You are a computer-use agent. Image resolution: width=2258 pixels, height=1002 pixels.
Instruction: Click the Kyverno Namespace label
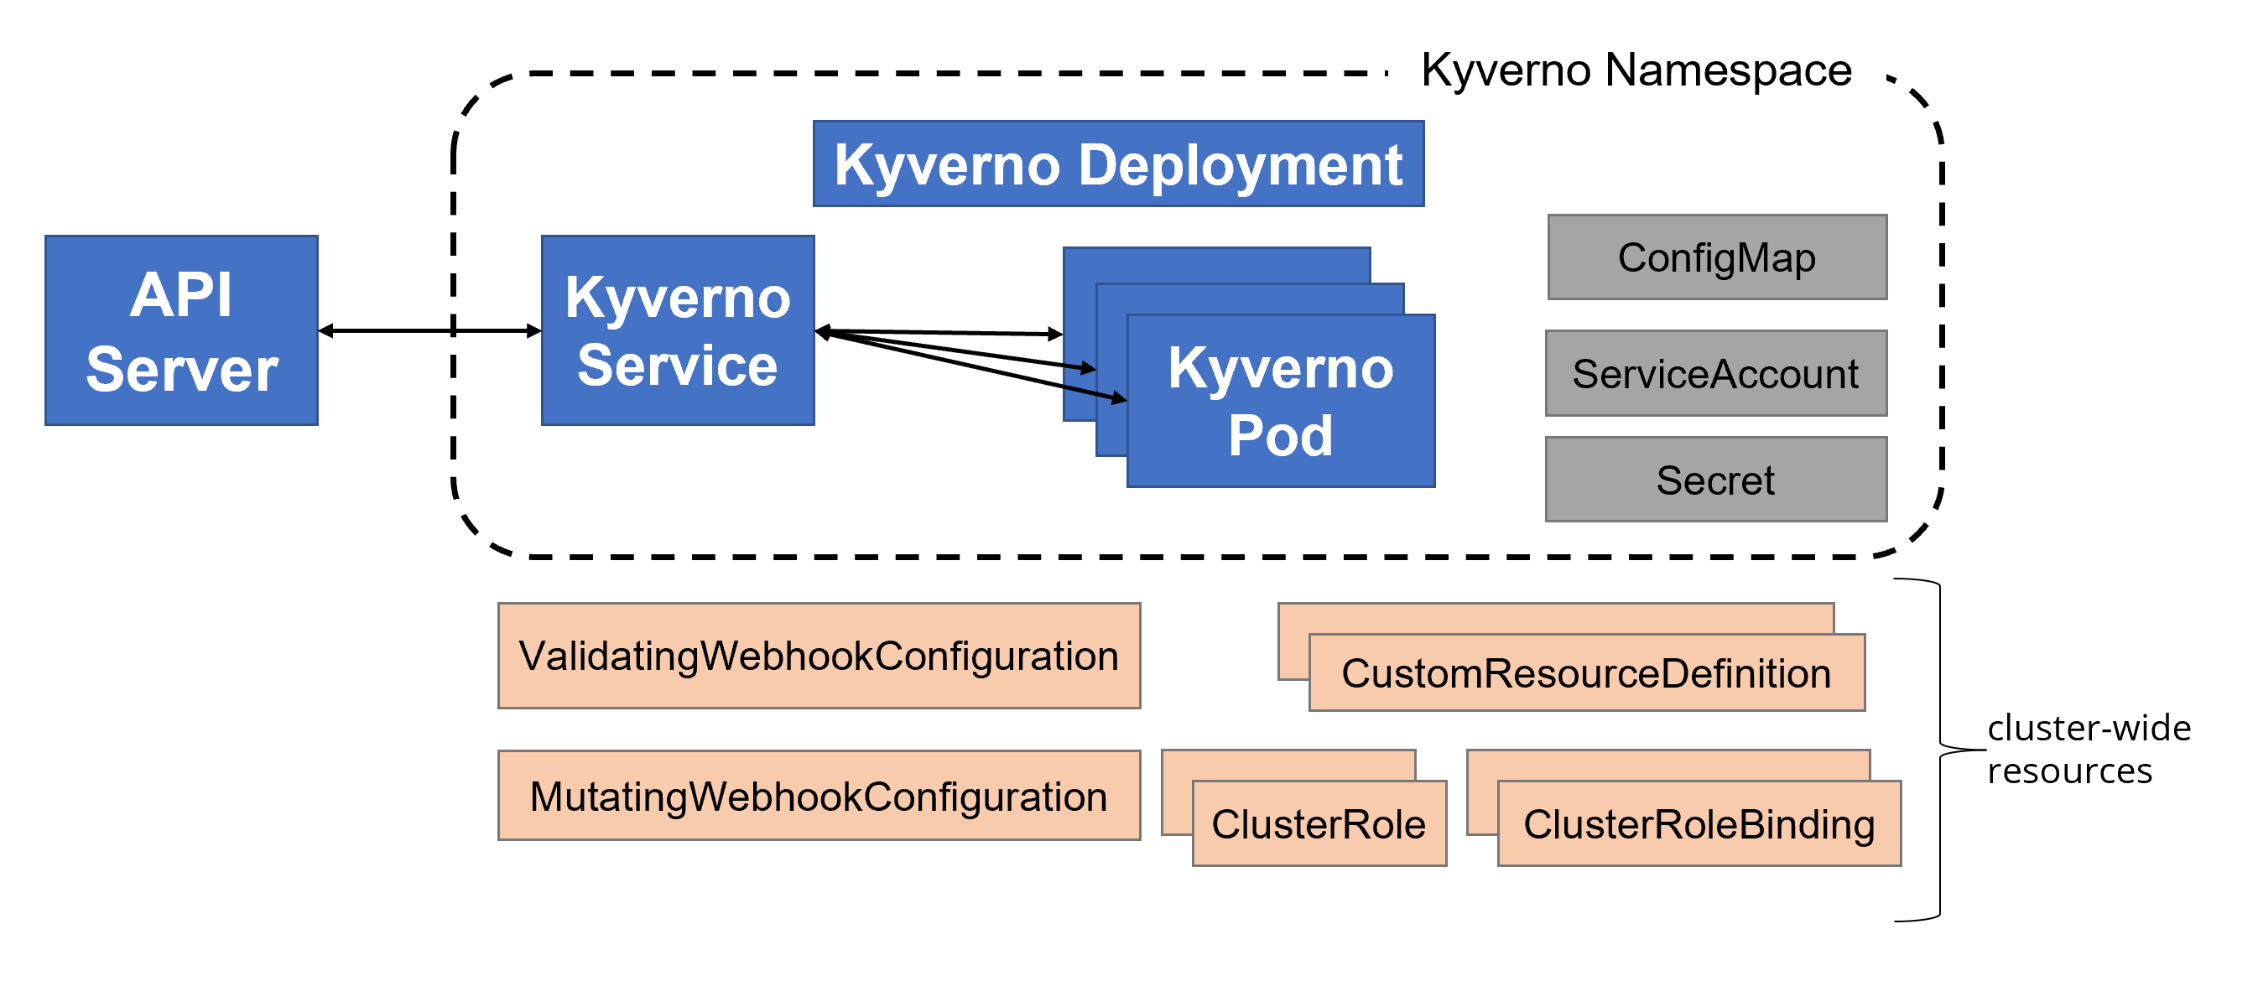(x=1636, y=70)
